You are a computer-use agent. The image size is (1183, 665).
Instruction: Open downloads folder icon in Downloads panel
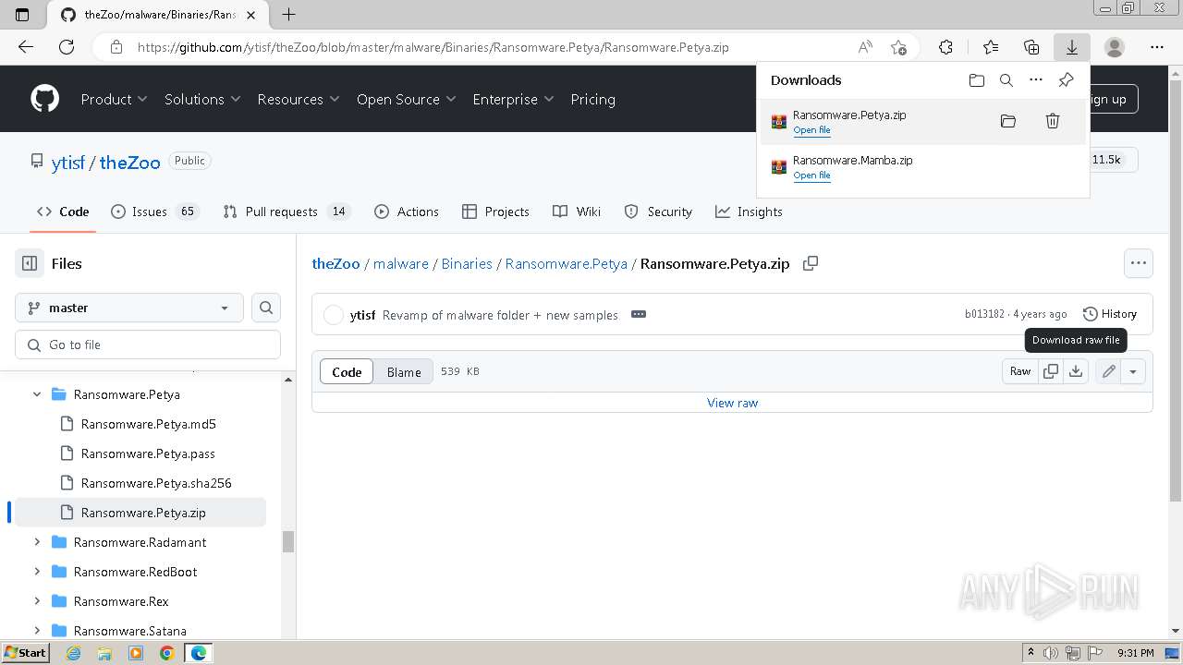point(977,80)
